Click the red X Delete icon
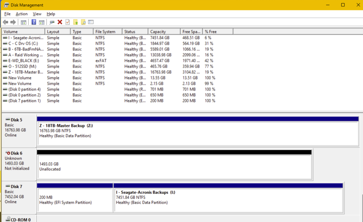363x222 pixels. tap(60, 22)
